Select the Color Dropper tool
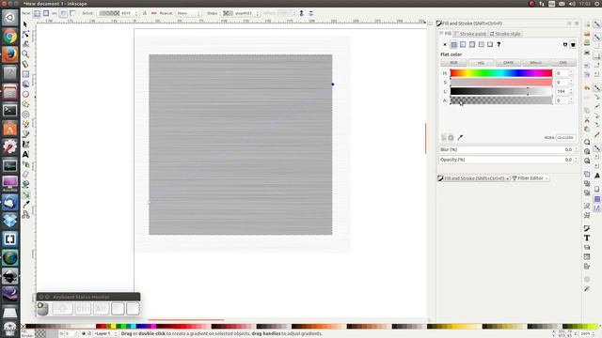Screen dimensions: 602x338 25,205
